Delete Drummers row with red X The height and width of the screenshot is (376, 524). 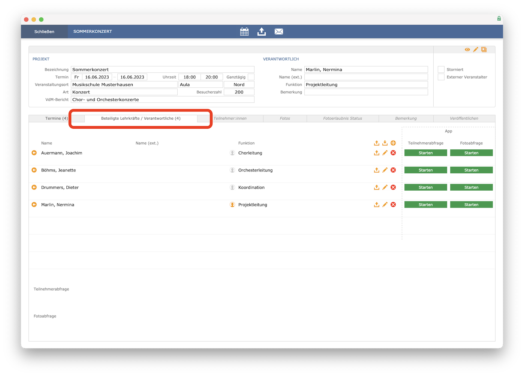pos(393,187)
